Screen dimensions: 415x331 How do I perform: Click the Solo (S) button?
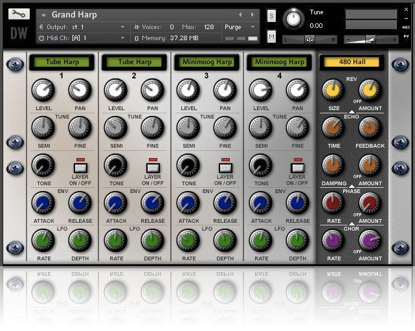[271, 16]
